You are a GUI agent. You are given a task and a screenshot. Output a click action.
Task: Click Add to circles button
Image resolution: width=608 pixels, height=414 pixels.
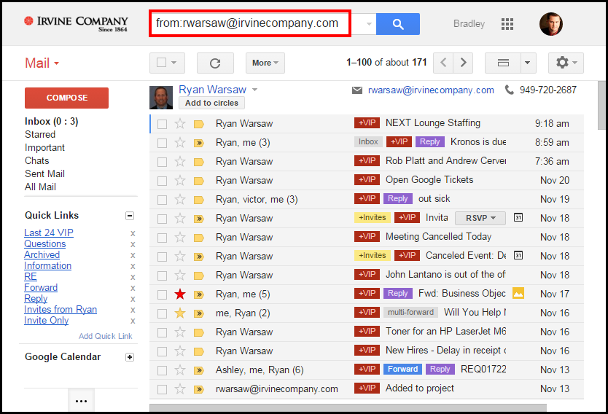pyautogui.click(x=211, y=103)
